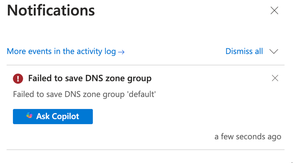Image resolution: width=294 pixels, height=163 pixels.
Task: Click the Copilot logo icon
Action: [30, 116]
